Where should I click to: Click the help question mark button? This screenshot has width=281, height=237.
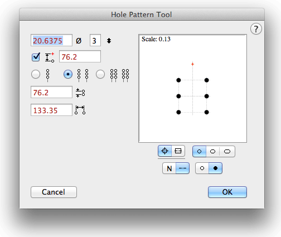point(256,29)
